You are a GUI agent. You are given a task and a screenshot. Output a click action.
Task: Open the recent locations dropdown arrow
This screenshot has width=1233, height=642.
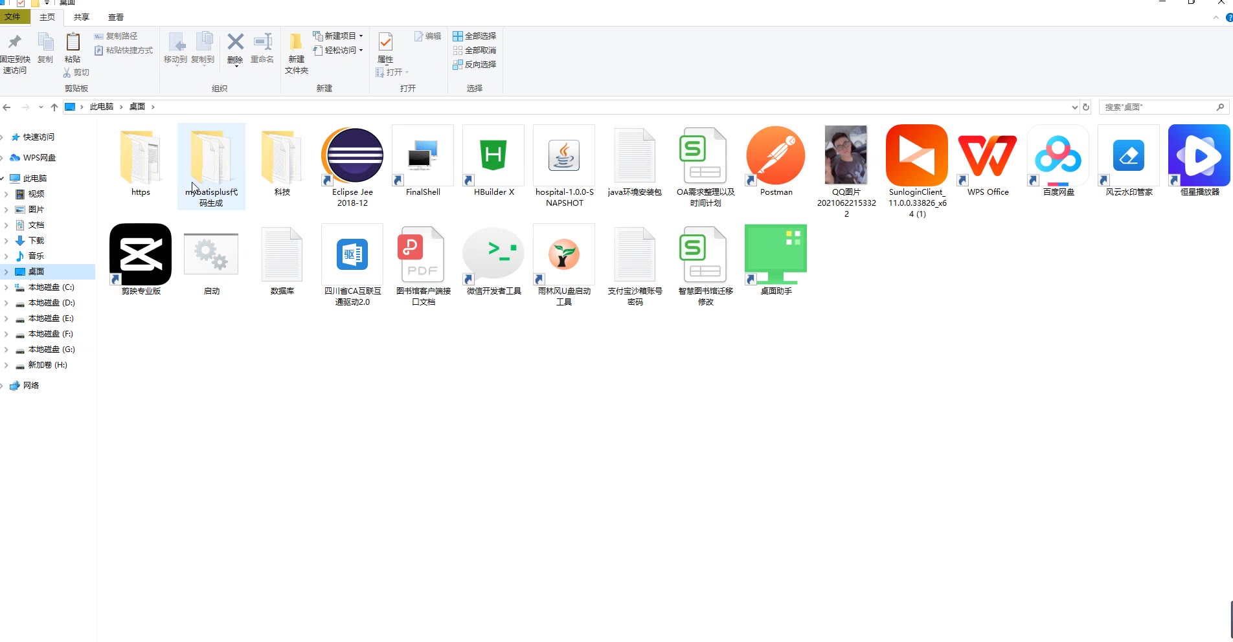pyautogui.click(x=41, y=107)
